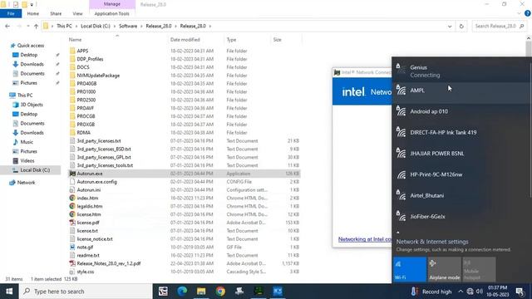Go up one folder level arrow
Image resolution: width=532 pixels, height=299 pixels.
(36, 26)
